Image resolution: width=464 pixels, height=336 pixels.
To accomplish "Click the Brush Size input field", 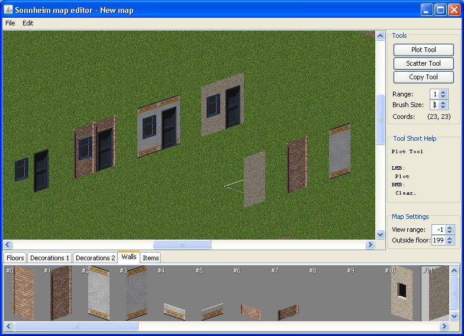I will coord(434,105).
